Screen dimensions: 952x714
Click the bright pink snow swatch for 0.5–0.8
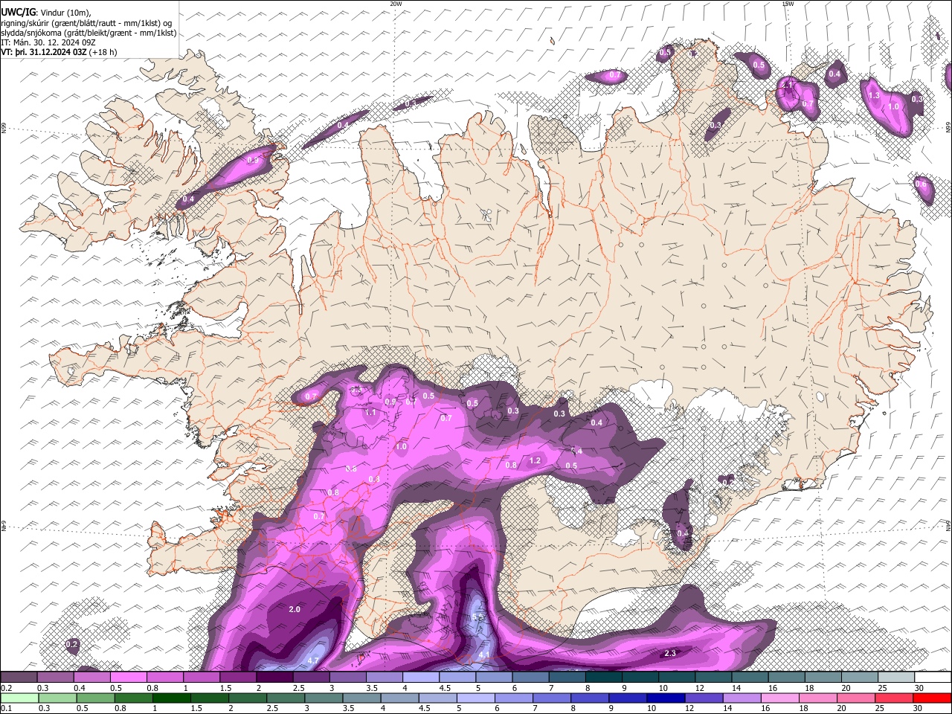(128, 678)
